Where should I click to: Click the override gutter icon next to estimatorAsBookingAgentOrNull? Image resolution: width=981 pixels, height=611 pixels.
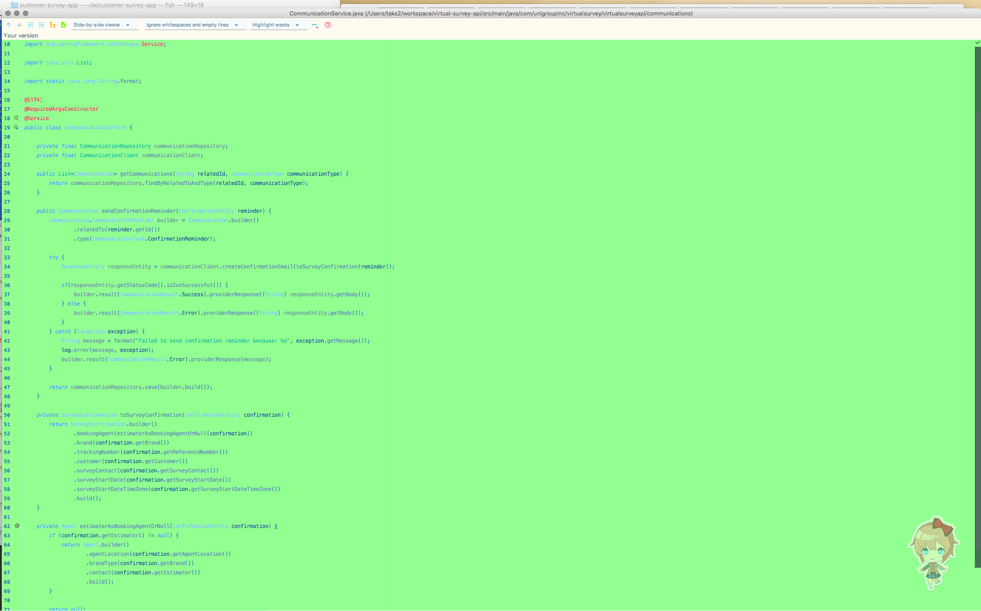(17, 526)
